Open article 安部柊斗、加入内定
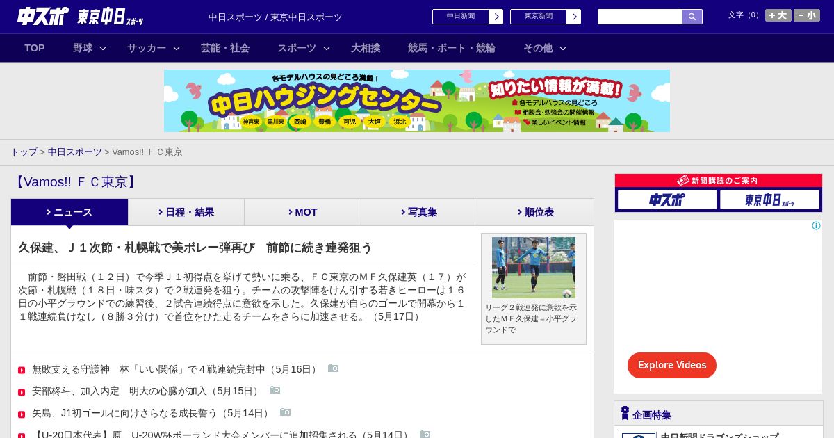The width and height of the screenshot is (834, 438). [x=147, y=391]
